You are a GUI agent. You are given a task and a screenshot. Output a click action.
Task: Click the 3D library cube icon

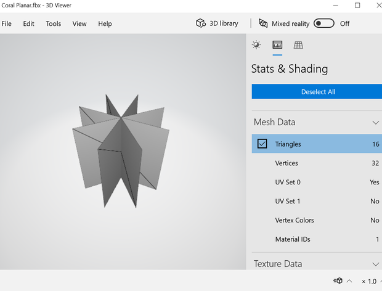point(201,23)
